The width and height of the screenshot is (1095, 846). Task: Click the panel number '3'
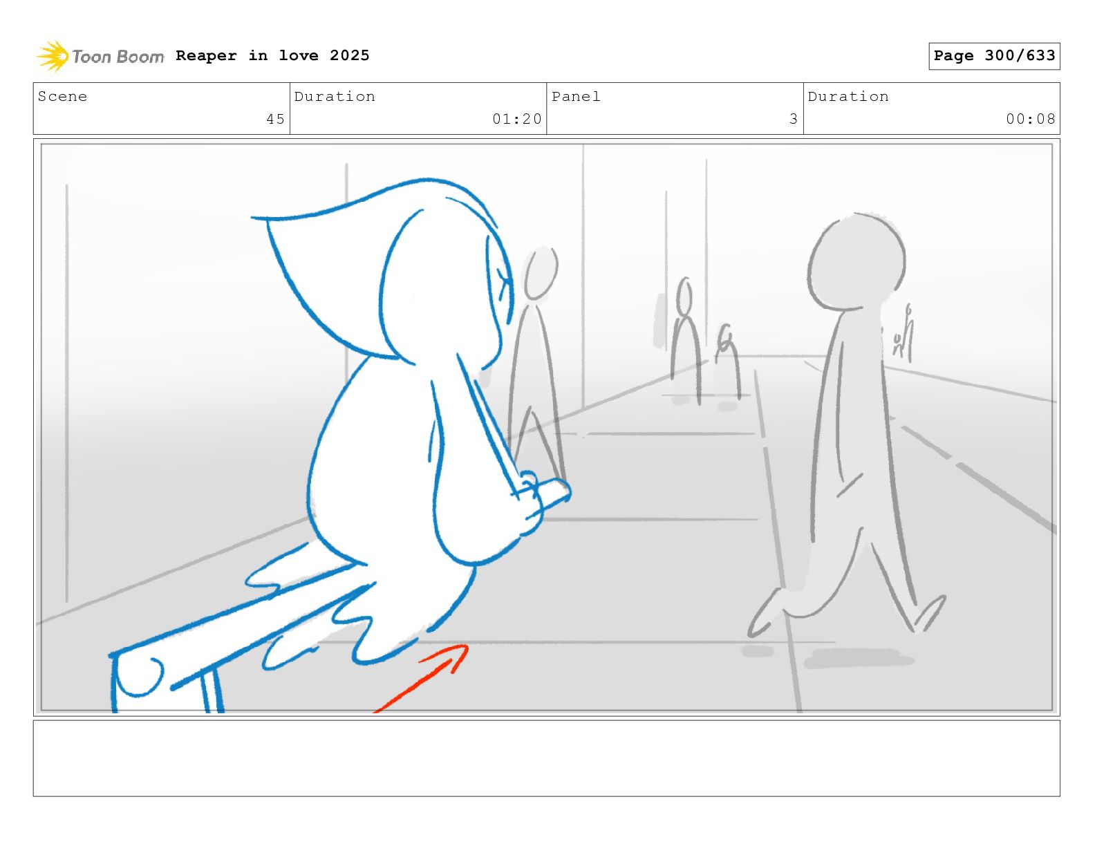pyautogui.click(x=794, y=119)
